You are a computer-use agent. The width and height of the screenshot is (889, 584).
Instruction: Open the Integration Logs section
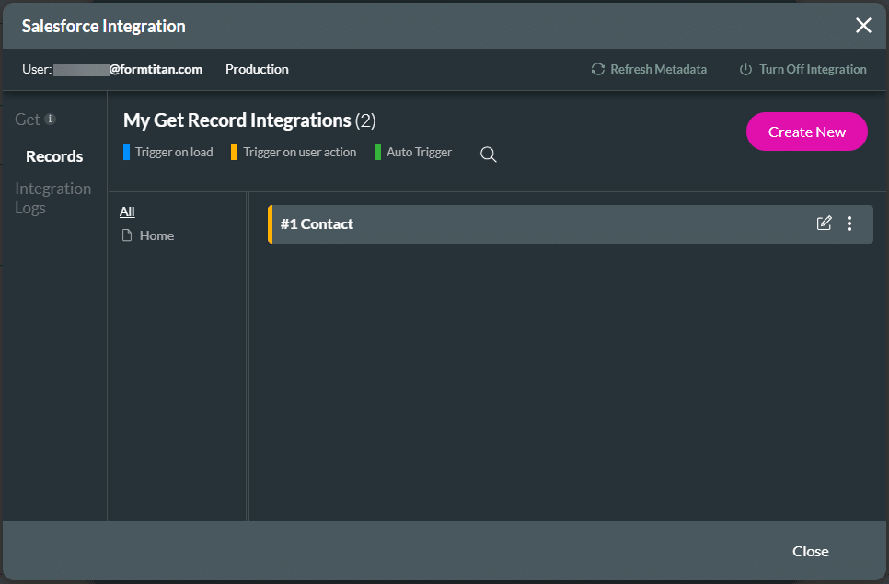tap(52, 197)
